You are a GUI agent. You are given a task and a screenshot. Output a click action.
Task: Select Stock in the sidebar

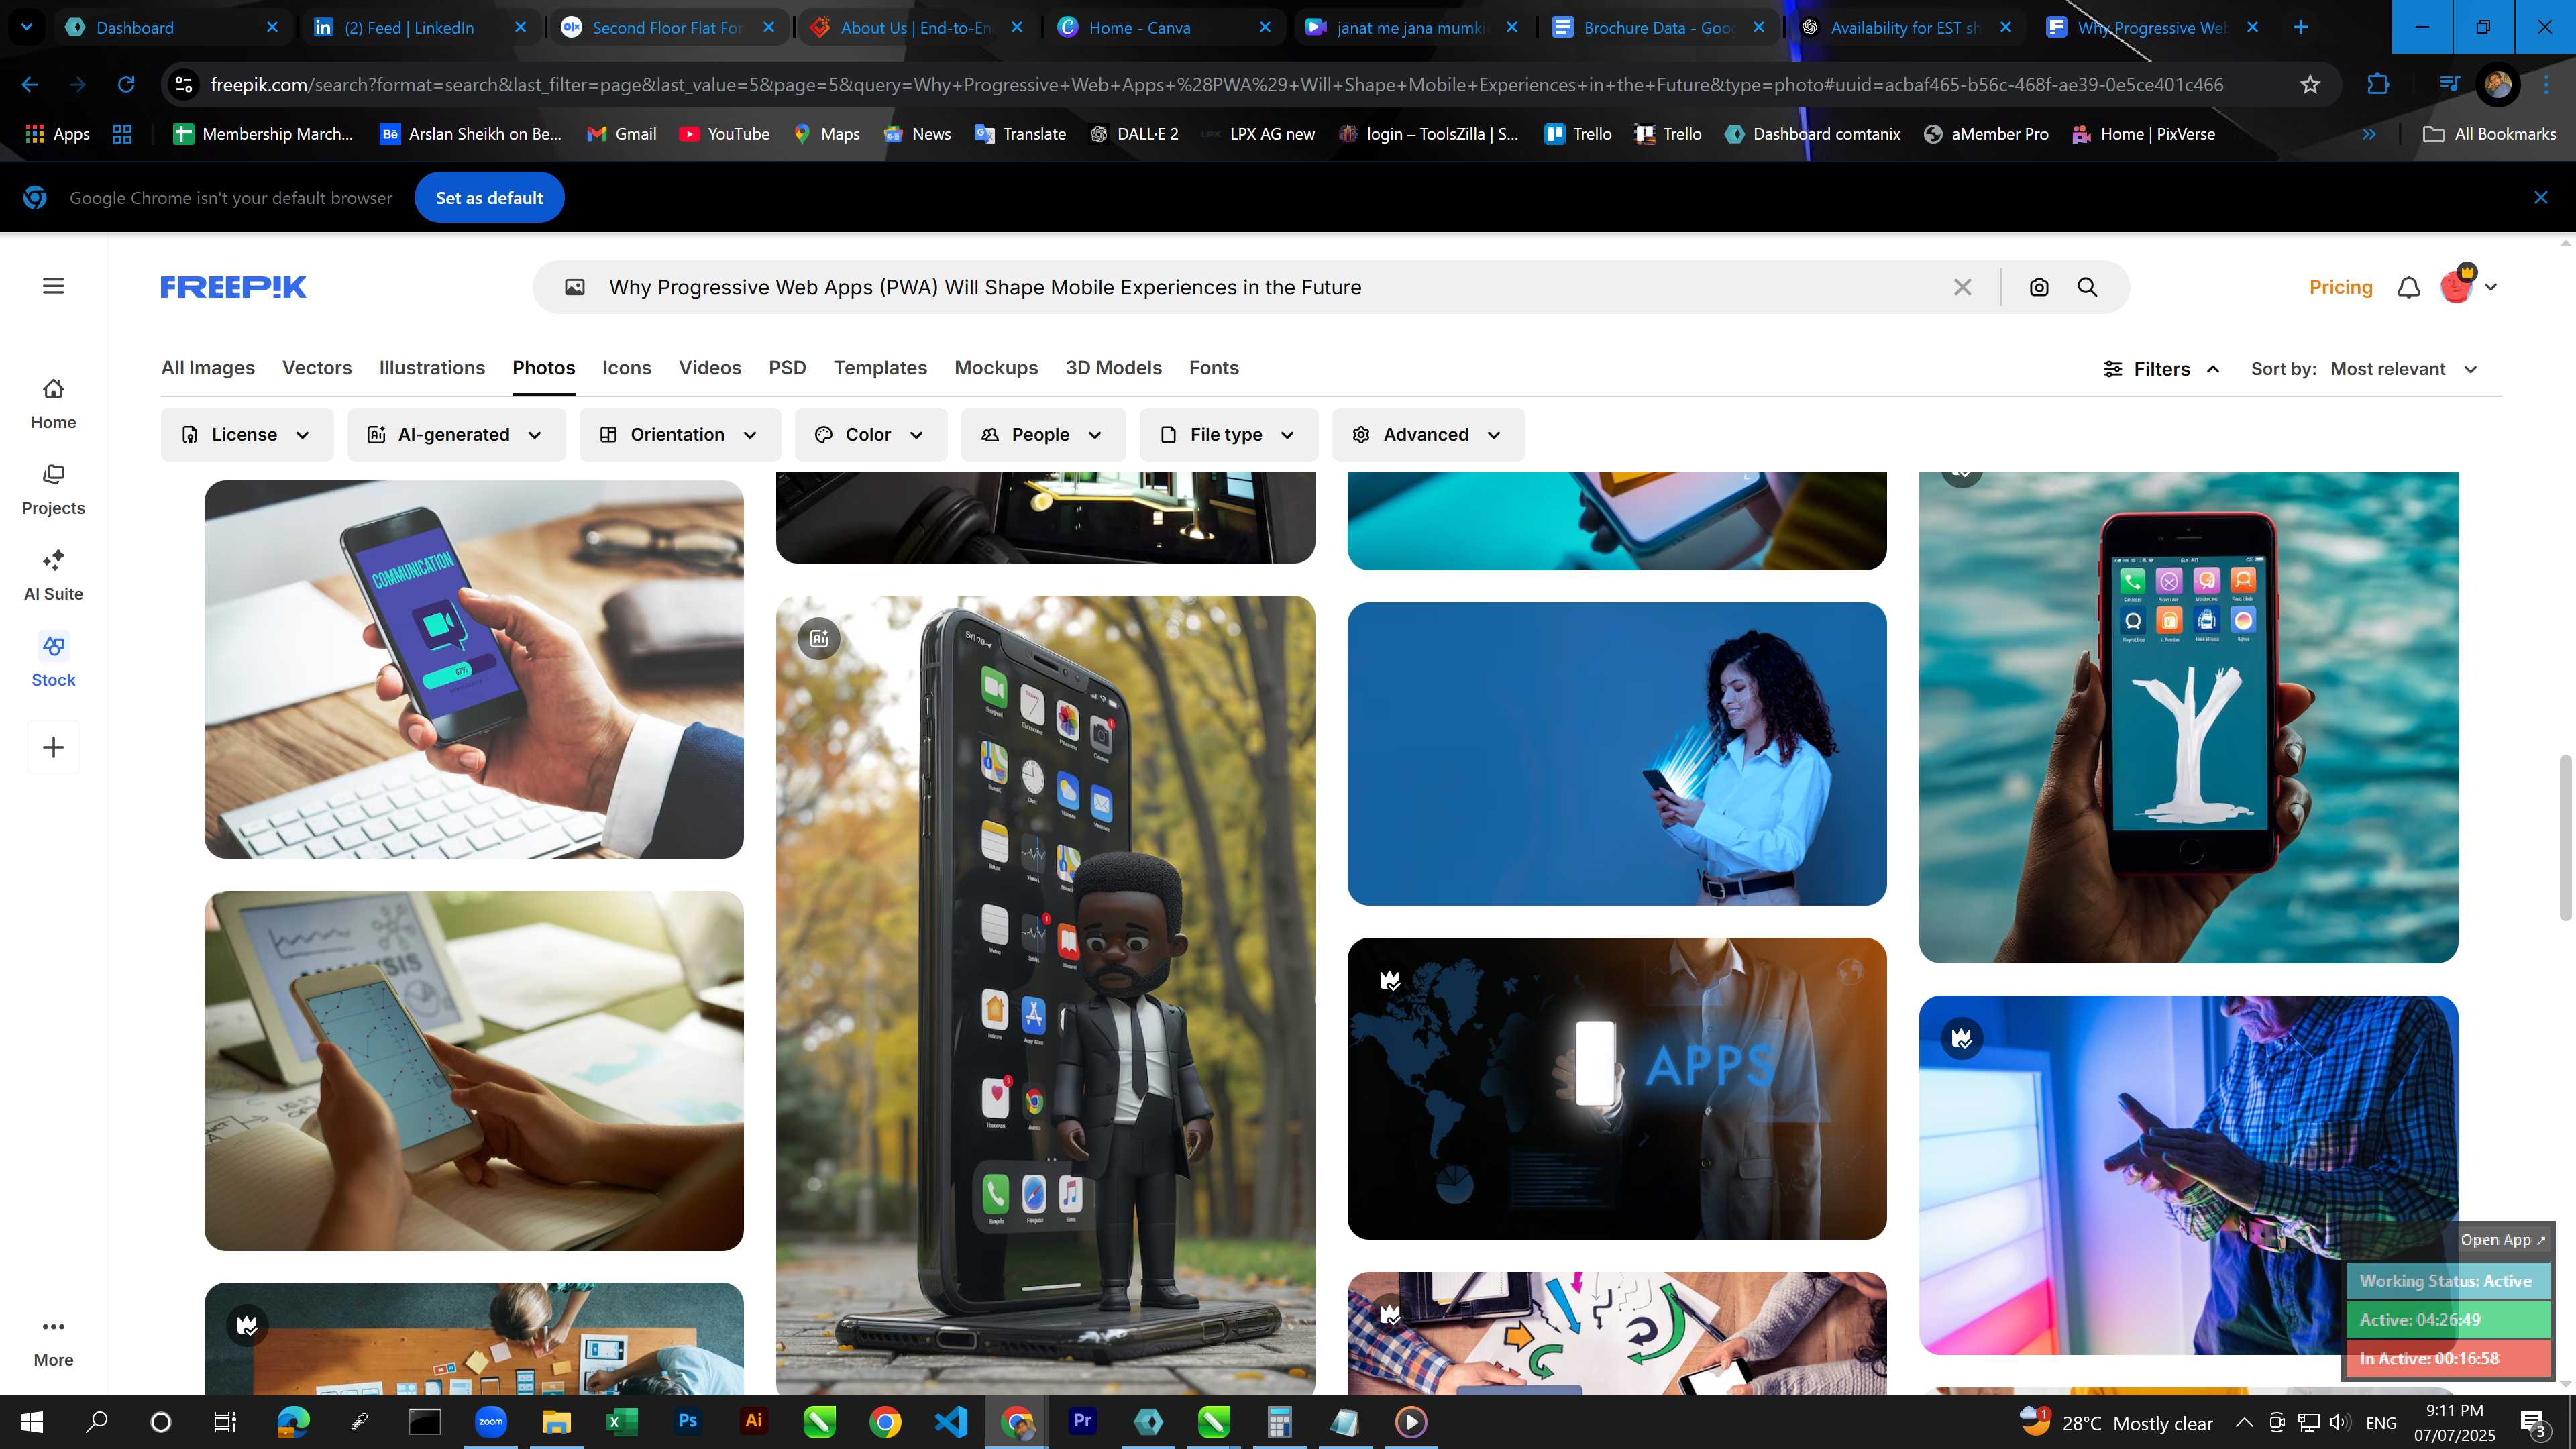(x=53, y=661)
